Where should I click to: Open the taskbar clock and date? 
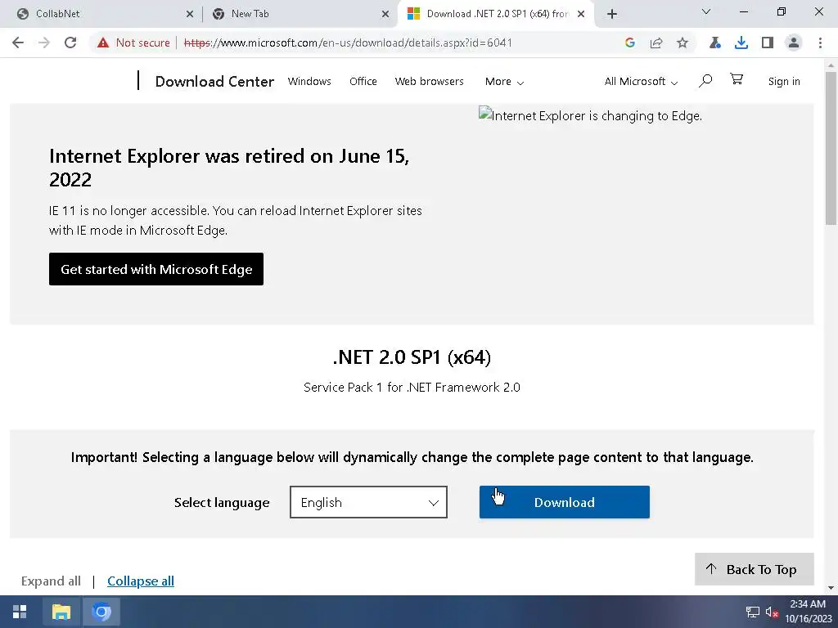click(808, 612)
